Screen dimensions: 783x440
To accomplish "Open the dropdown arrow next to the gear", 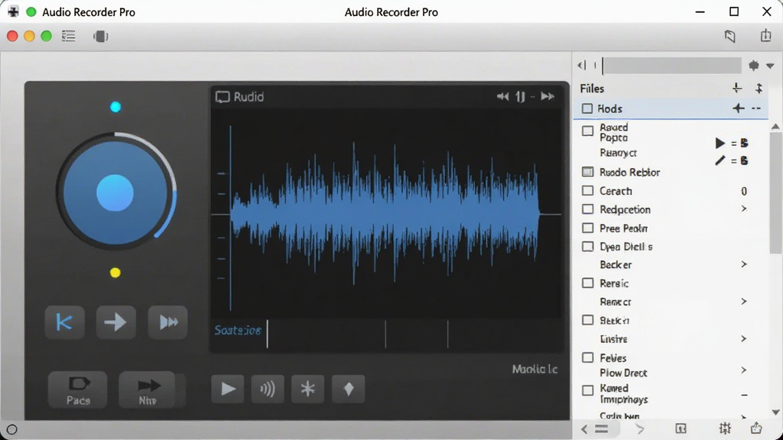I will pyautogui.click(x=770, y=66).
